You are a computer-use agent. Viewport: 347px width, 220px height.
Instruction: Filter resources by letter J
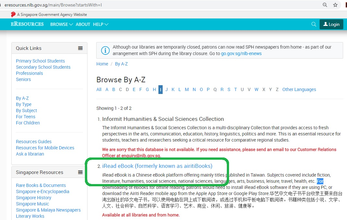click(167, 90)
